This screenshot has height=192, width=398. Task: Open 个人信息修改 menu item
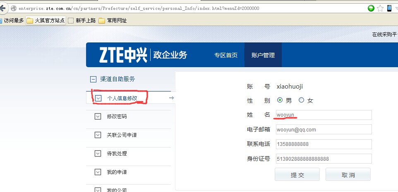click(122, 98)
